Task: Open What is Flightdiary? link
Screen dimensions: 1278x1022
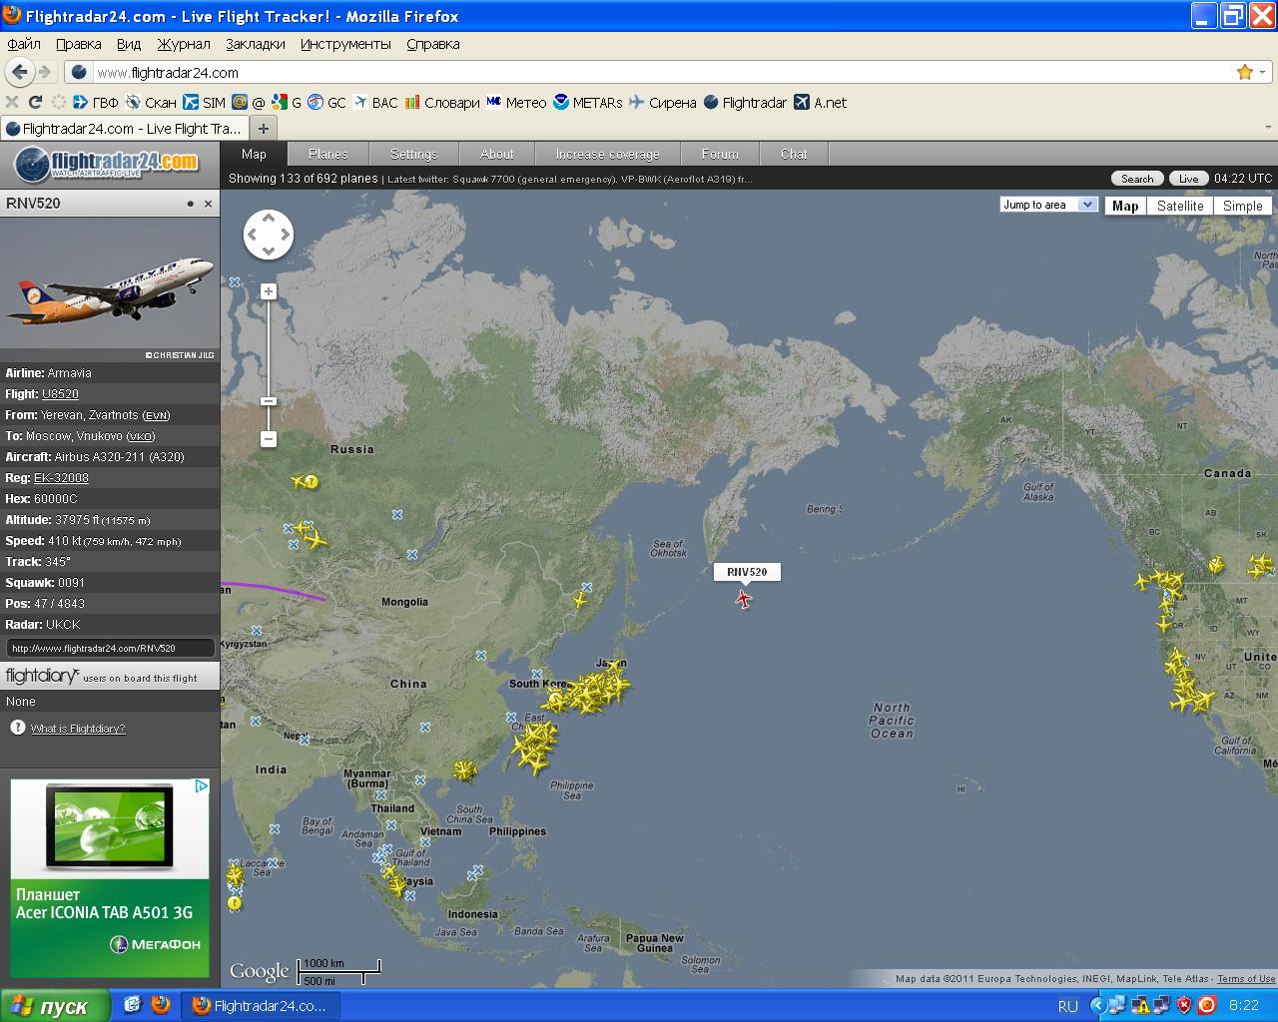Action: (78, 729)
